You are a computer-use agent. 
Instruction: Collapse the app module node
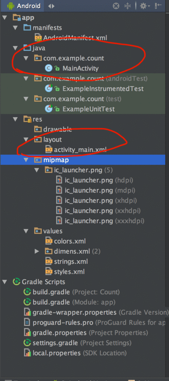coord(4,18)
